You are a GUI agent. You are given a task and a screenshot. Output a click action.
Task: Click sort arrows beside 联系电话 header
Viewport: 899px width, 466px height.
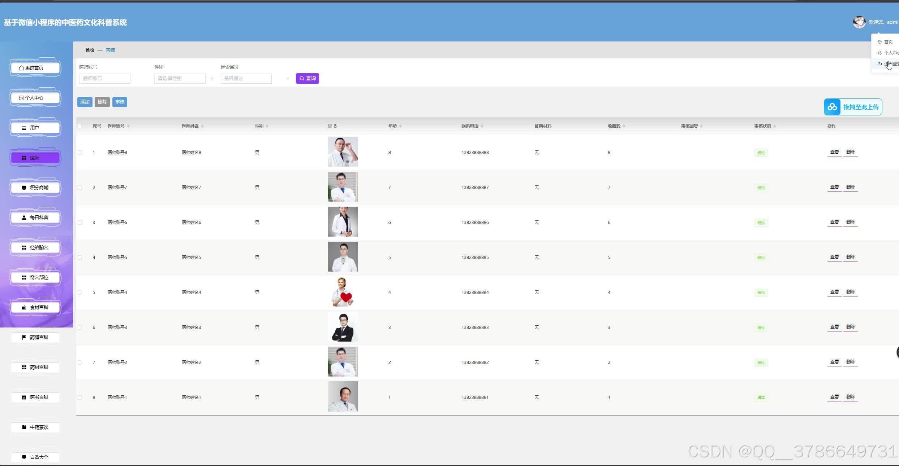point(482,126)
